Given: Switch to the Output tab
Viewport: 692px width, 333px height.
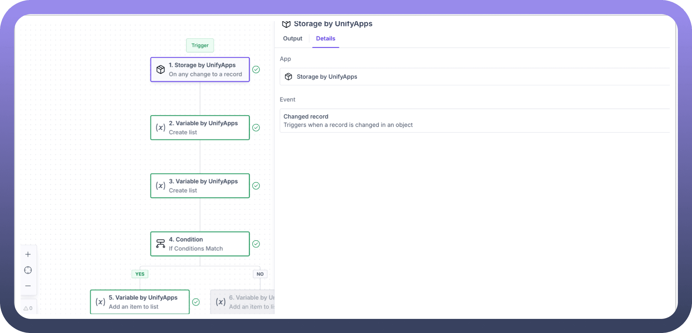Looking at the screenshot, I should (x=292, y=38).
